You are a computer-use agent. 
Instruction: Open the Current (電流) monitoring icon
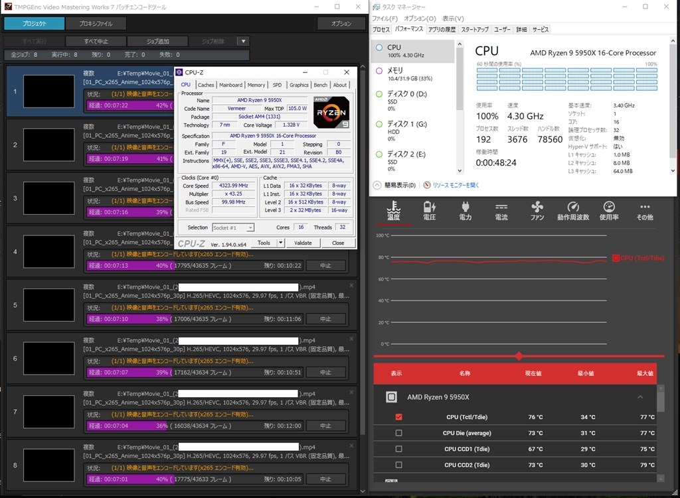(501, 212)
